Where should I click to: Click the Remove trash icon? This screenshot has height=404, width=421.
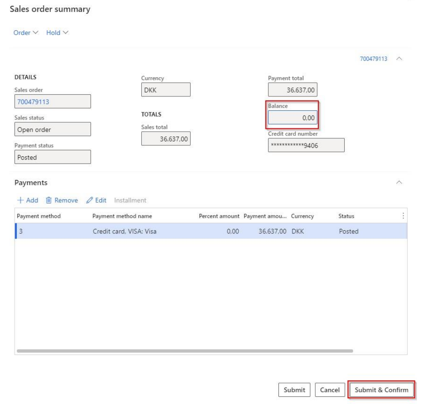pos(49,200)
